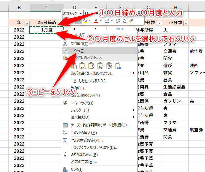The height and width of the screenshot is (172, 205).
Task: Choose 数式と値のクリア(N)
Action: [99, 95]
